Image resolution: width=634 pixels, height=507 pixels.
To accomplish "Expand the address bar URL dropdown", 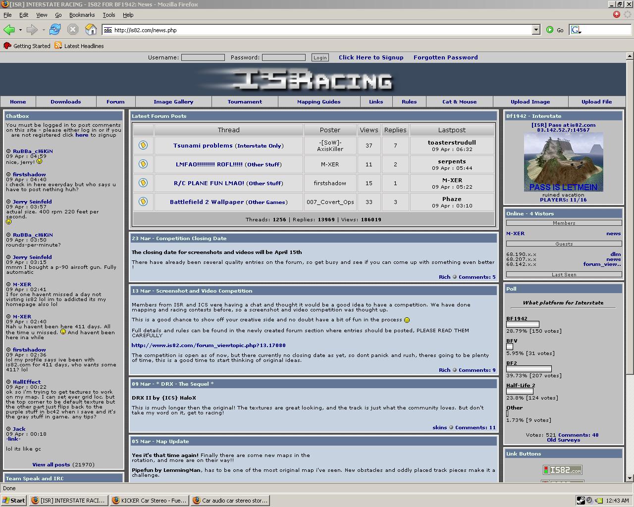I will pos(536,30).
